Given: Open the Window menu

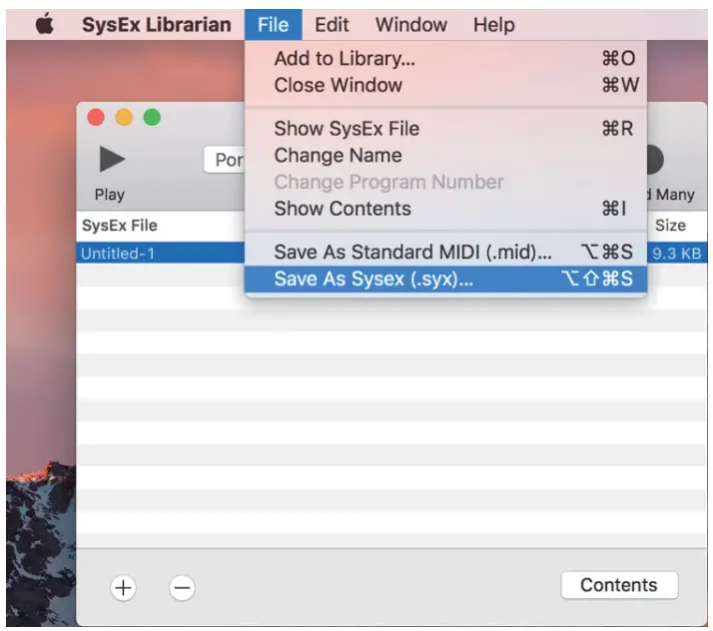Looking at the screenshot, I should (x=411, y=25).
